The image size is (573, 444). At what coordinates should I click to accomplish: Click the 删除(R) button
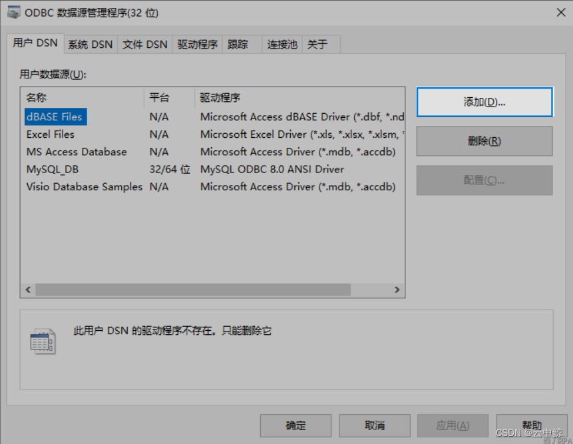[484, 141]
